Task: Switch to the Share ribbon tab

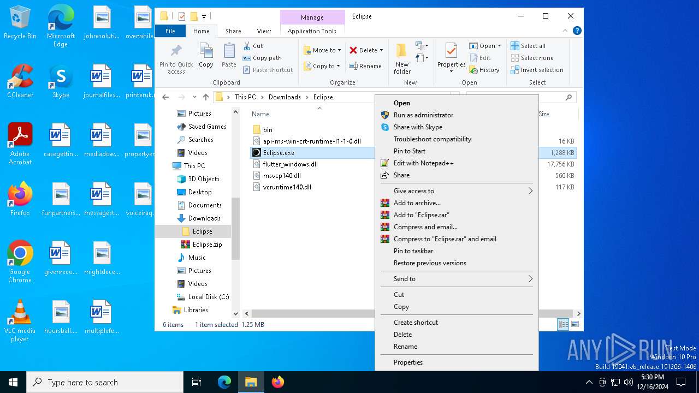Action: pos(233,31)
